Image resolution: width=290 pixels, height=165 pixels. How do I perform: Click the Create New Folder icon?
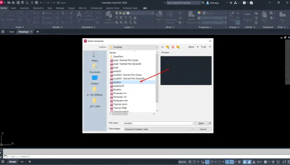click(x=178, y=47)
